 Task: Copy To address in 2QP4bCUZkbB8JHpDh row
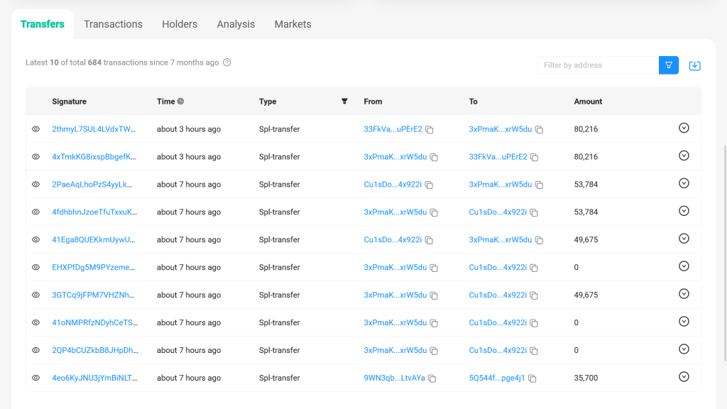(x=534, y=351)
